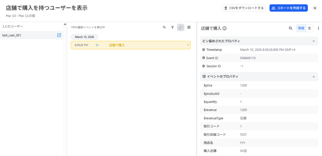Expand the 店舗で購入 event row chevron
The width and height of the screenshot is (322, 156).
tap(188, 45)
